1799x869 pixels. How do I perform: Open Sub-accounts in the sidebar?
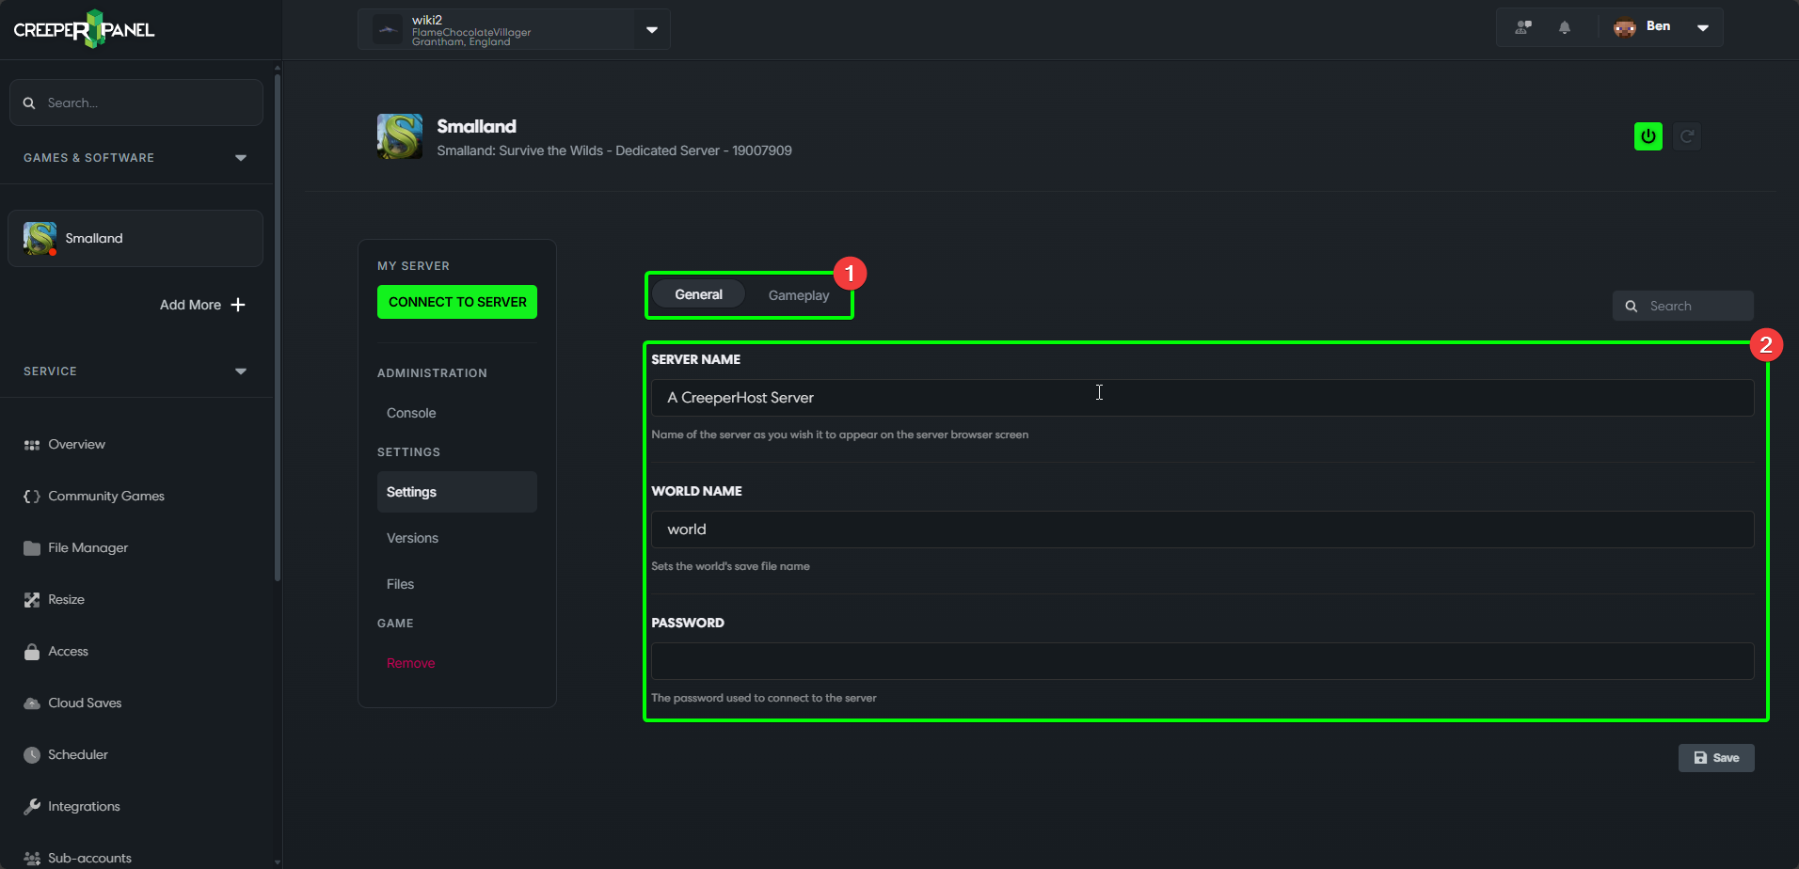click(x=89, y=858)
